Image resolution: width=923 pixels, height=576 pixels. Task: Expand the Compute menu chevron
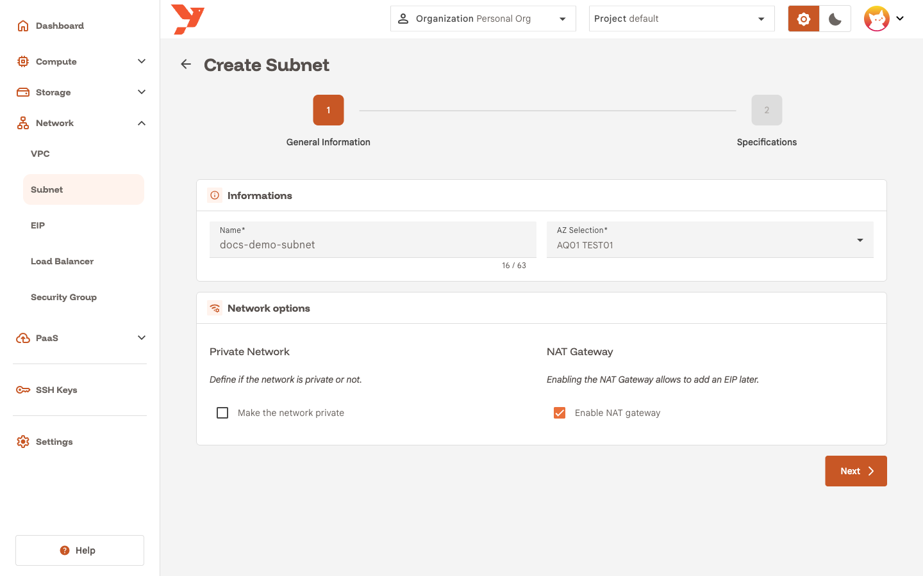click(x=142, y=61)
